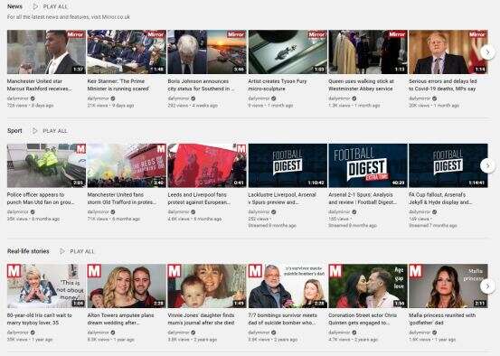500x356 pixels.
Task: Open the Old Trafford fans protest thumbnail
Action: tap(127, 165)
